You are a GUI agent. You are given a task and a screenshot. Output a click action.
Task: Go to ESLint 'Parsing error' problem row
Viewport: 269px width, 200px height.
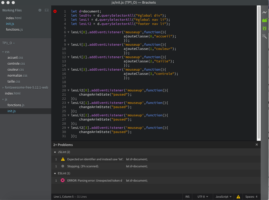click(156, 181)
